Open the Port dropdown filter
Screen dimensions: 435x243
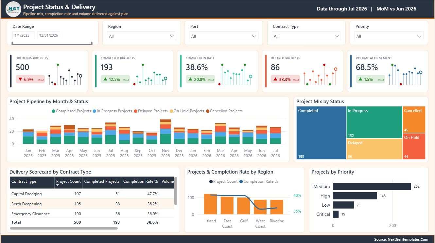(x=224, y=36)
